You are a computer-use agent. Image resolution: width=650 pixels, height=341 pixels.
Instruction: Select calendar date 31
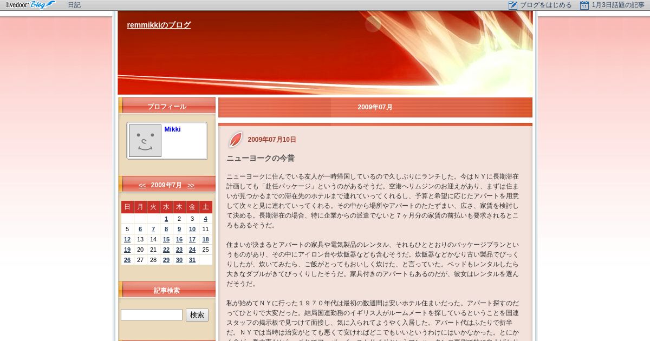point(192,260)
